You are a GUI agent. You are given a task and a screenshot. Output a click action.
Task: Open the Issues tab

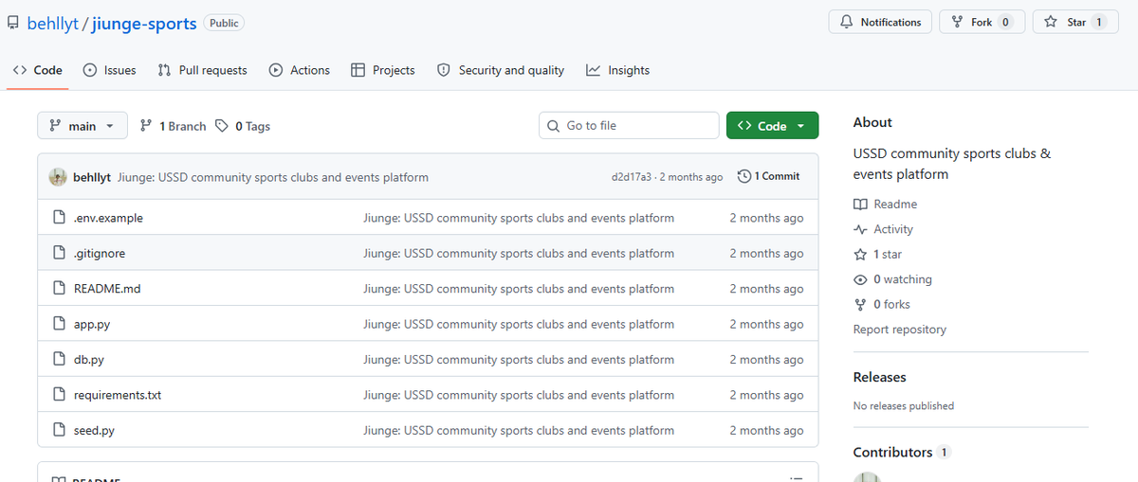click(x=109, y=70)
